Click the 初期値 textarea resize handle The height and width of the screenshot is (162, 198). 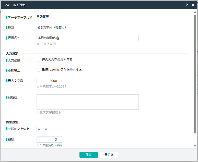click(x=137, y=108)
